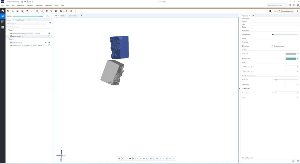The height and width of the screenshot is (164, 300).
Task: Click the magnifier search icon in the toolbar
Action: pos(51,11)
